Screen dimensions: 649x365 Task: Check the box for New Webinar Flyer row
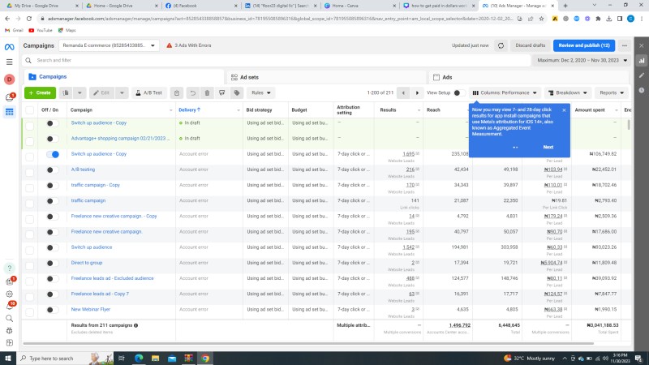(29, 312)
